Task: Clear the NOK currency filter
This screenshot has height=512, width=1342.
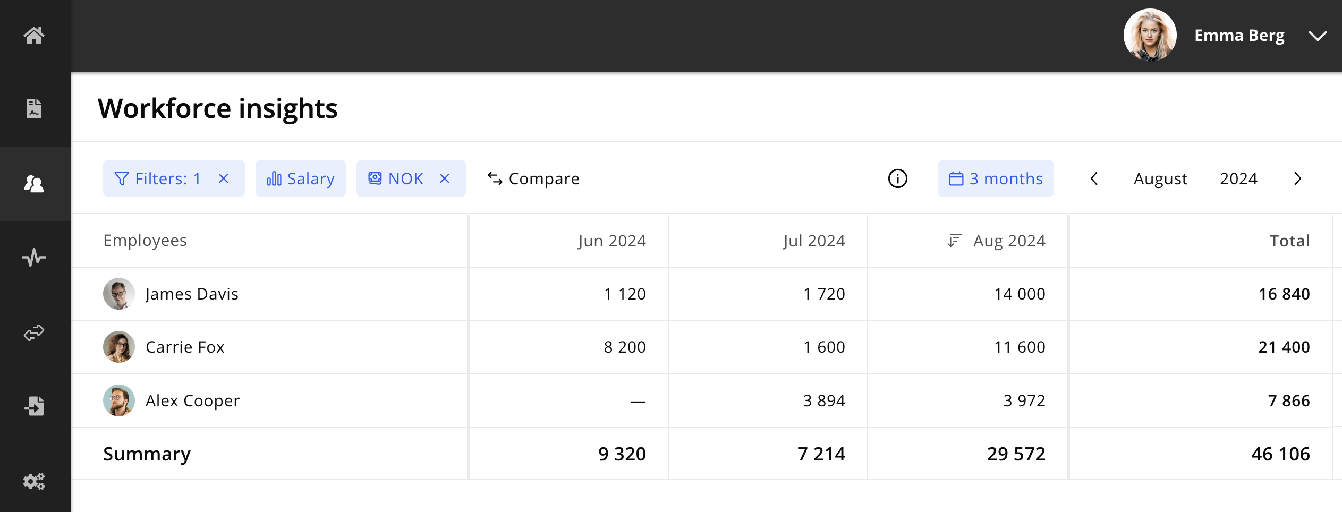Action: pos(445,179)
